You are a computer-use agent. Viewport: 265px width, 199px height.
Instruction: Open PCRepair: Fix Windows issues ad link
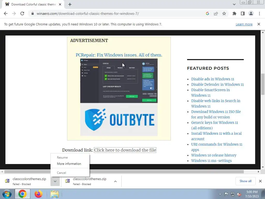pyautogui.click(x=119, y=55)
